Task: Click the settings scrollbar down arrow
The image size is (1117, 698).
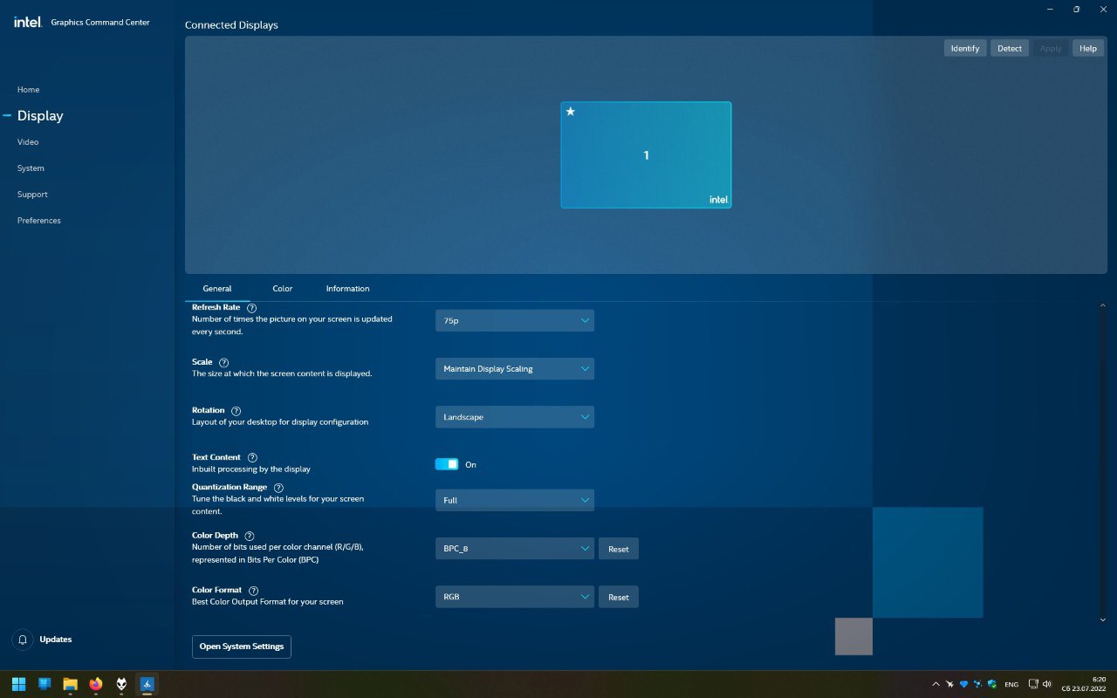Action: coord(1103,619)
